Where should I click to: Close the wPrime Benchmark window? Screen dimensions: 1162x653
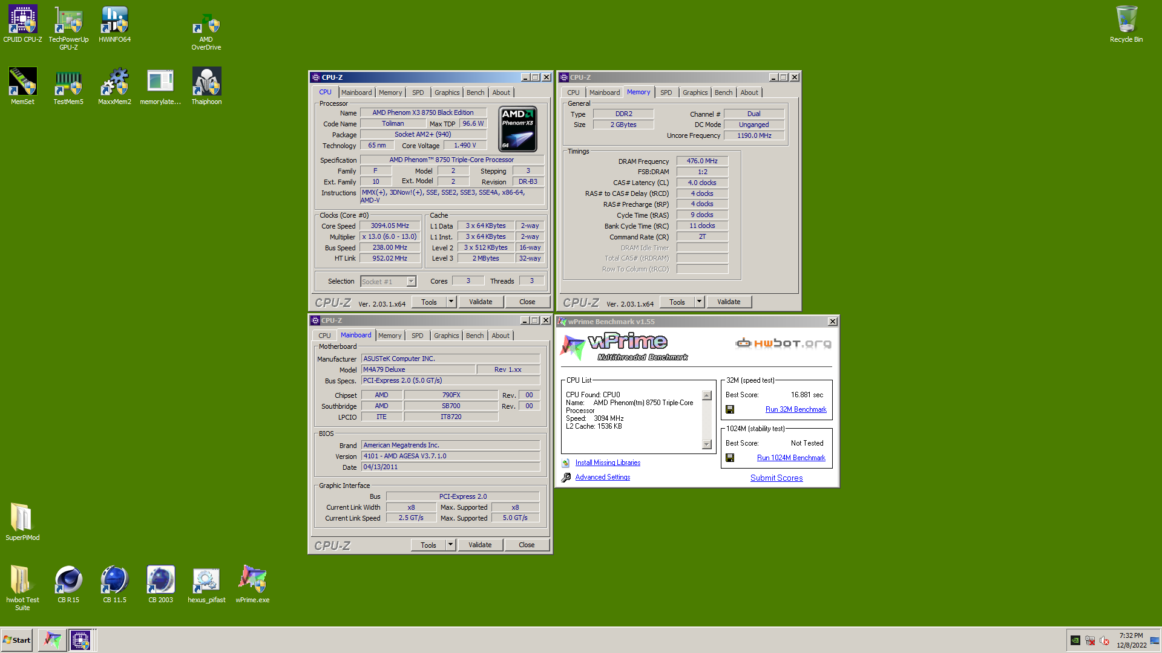(x=832, y=322)
